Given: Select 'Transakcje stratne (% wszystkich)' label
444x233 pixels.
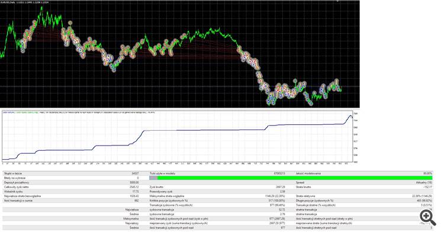Looking at the screenshot, I should 316,205.
